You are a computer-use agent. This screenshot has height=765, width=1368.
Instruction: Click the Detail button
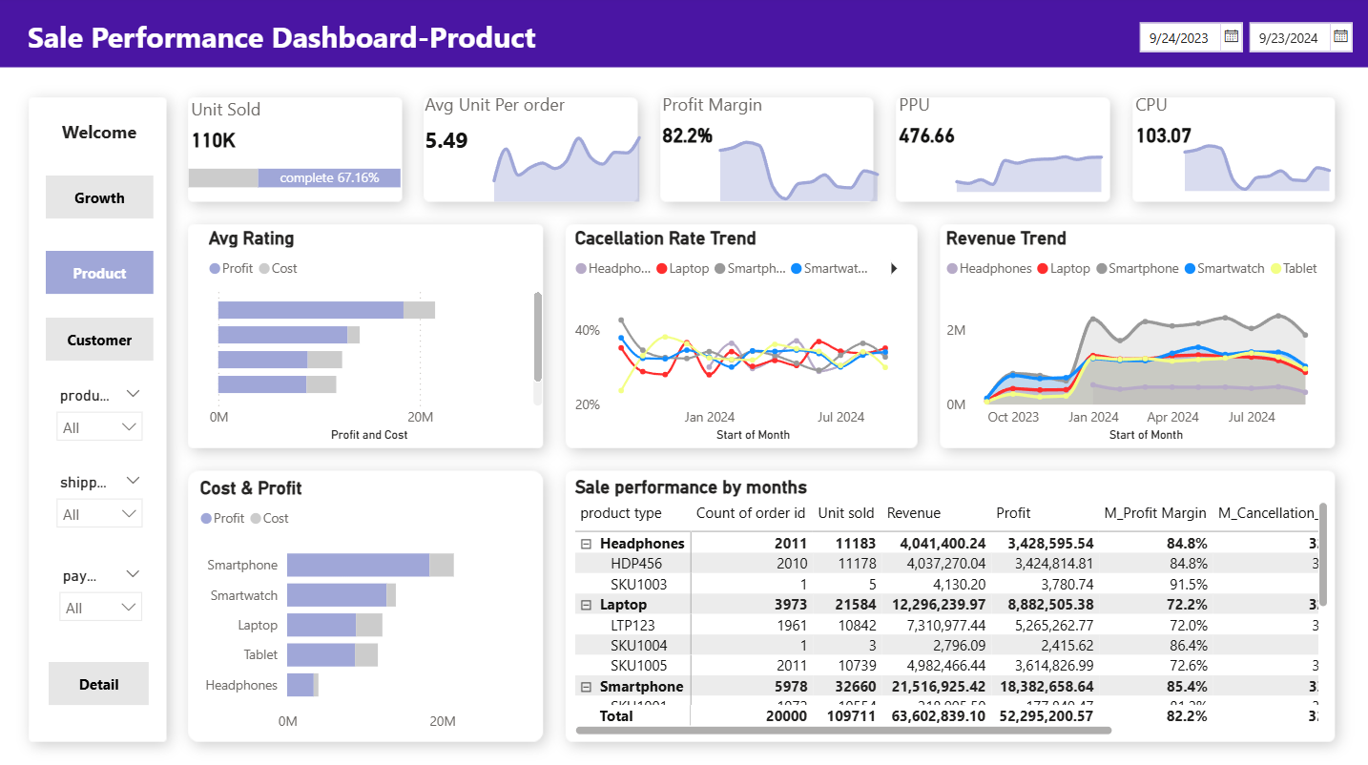coord(98,684)
